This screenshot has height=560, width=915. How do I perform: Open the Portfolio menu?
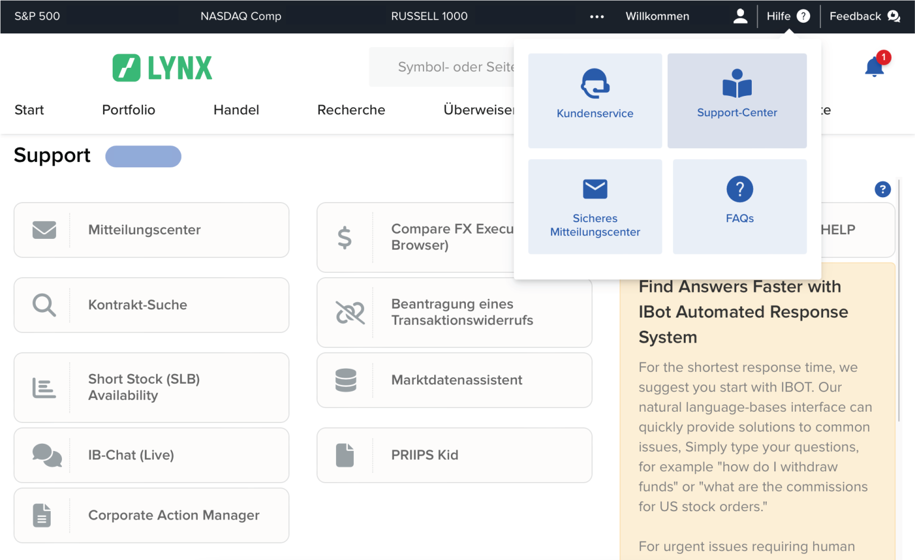click(x=129, y=110)
